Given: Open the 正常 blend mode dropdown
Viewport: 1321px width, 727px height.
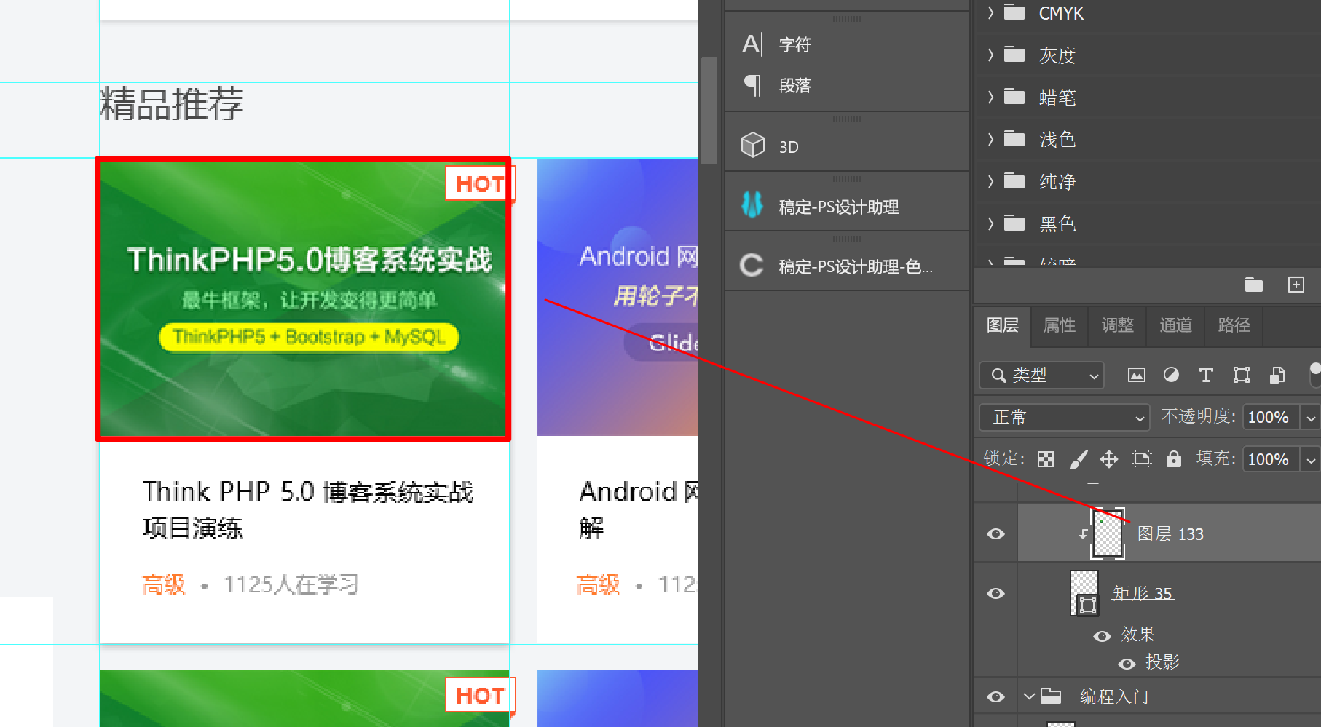Looking at the screenshot, I should (x=1064, y=417).
